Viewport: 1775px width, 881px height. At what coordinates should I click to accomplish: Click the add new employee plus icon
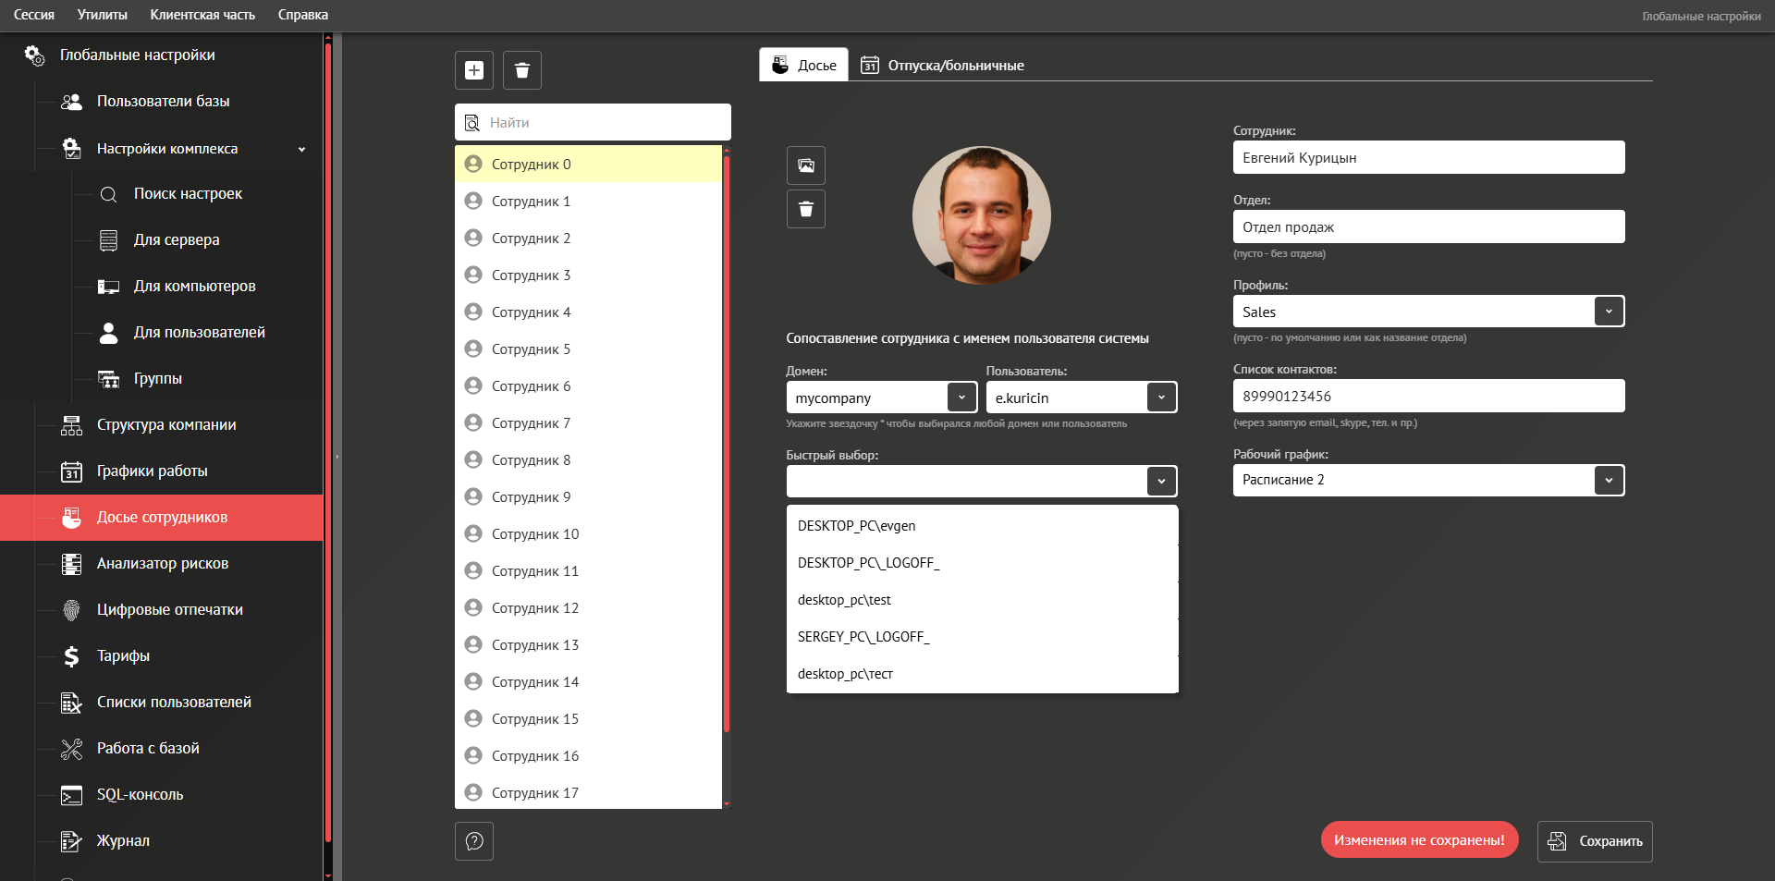coord(474,70)
